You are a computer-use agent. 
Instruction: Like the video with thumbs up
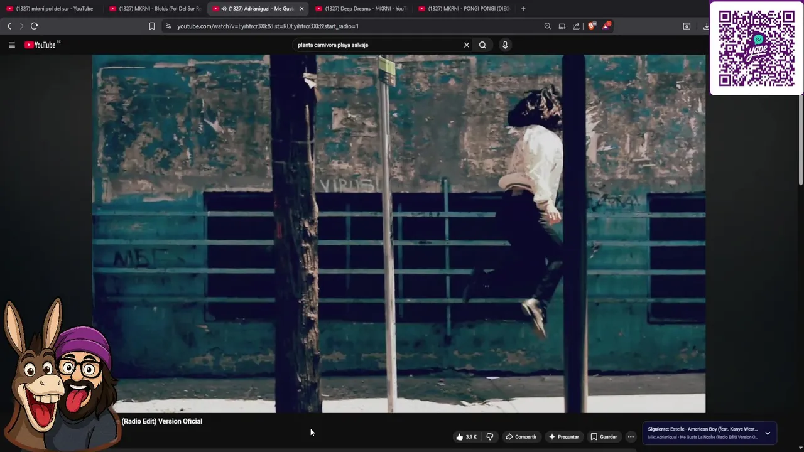pyautogui.click(x=467, y=437)
